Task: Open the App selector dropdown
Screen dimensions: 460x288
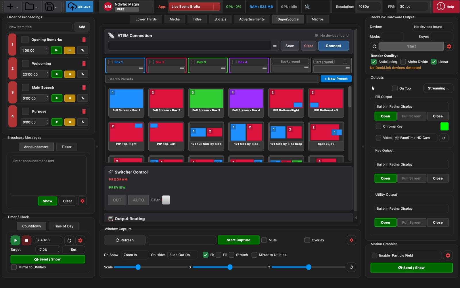Action: coord(194,7)
